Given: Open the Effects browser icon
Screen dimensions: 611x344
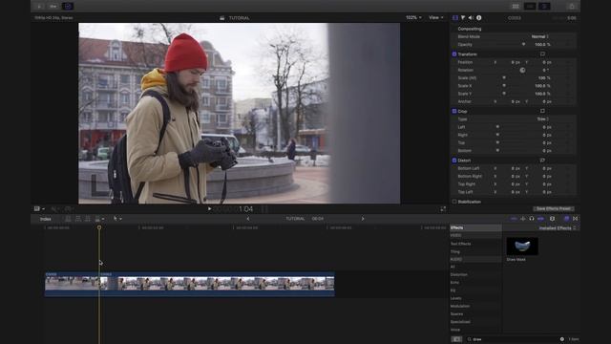Looking at the screenshot, I should coord(566,219).
